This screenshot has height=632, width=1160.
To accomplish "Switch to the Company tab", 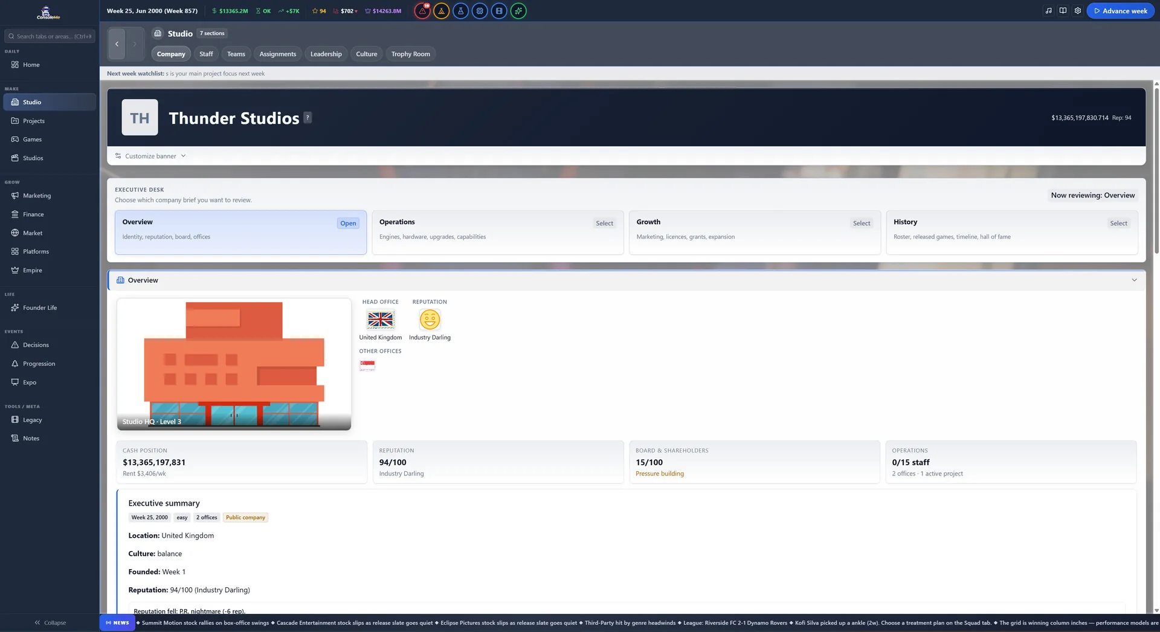I will pyautogui.click(x=171, y=54).
